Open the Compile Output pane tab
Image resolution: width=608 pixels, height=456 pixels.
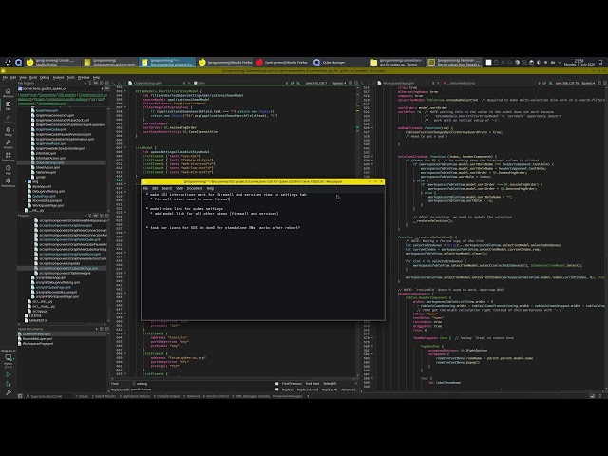pyautogui.click(x=167, y=396)
